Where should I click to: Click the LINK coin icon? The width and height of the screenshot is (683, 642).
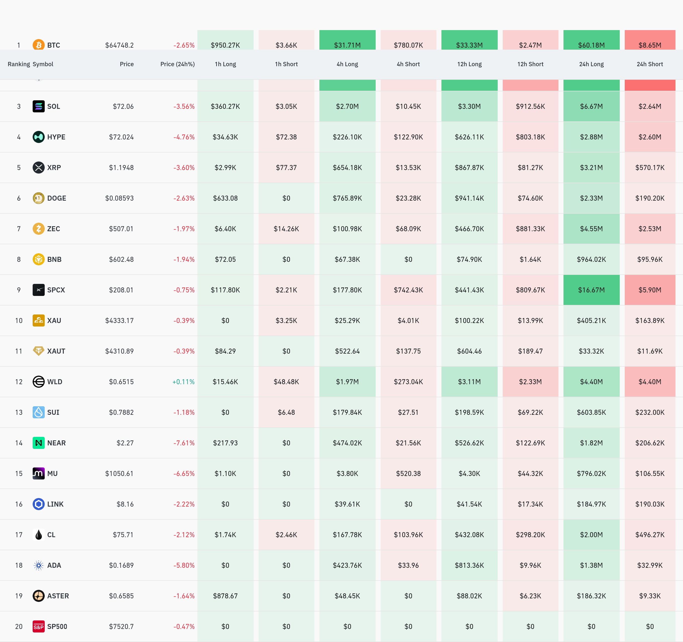tap(38, 504)
